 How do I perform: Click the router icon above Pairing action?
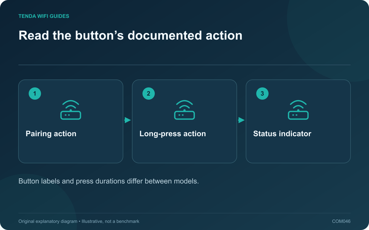click(71, 110)
